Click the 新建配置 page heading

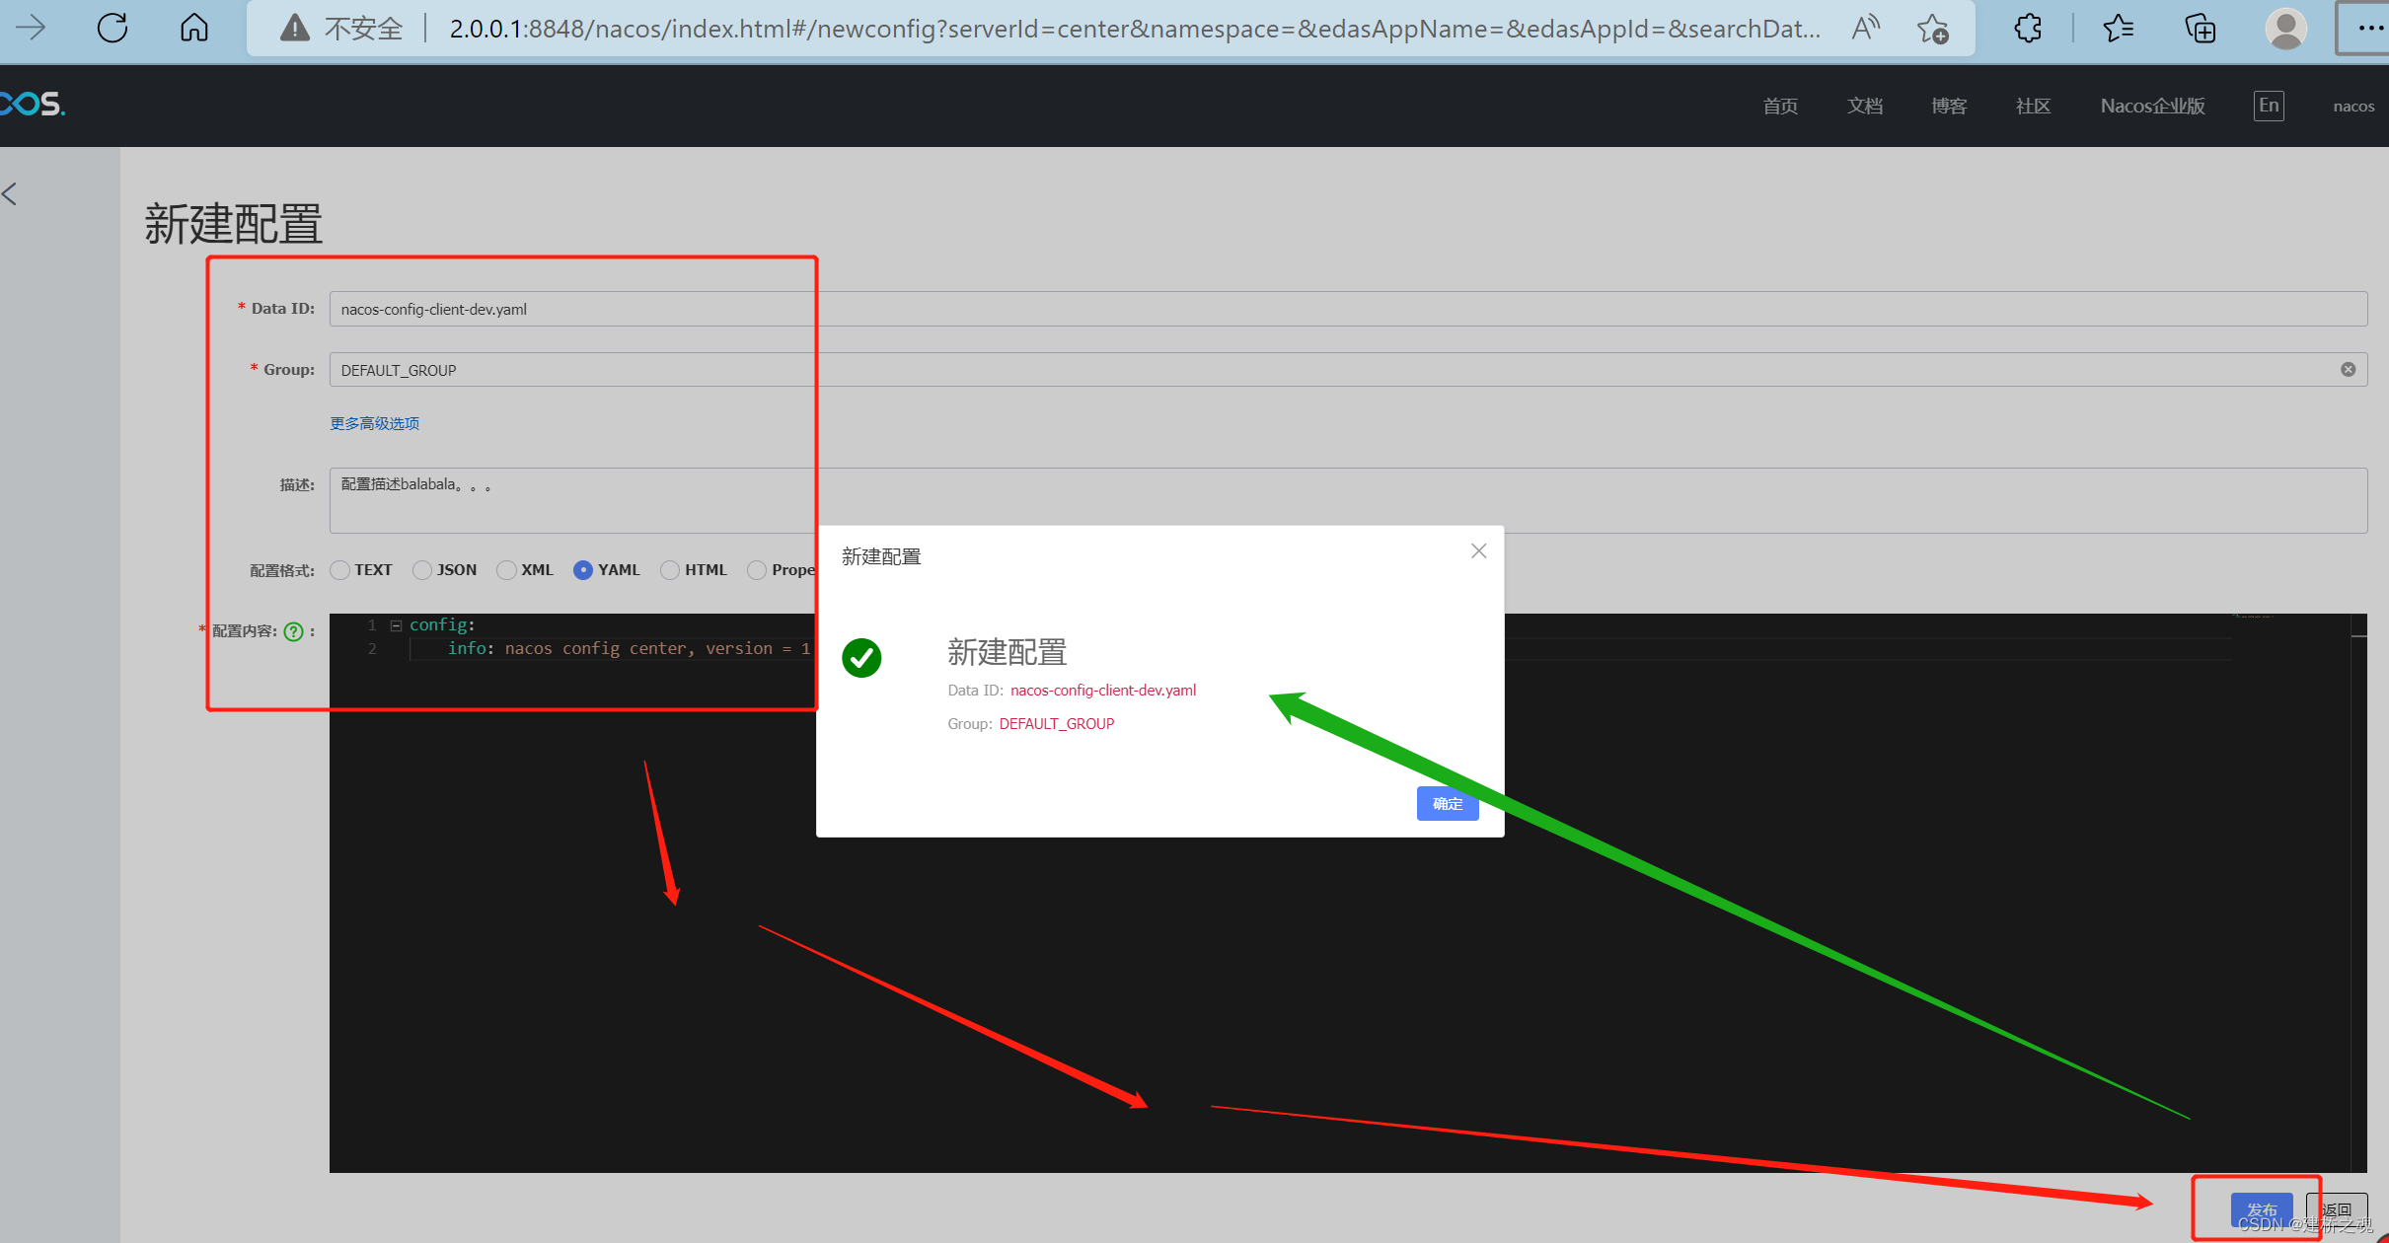click(233, 224)
